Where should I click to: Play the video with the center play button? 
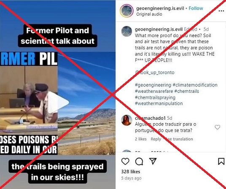click(58, 103)
